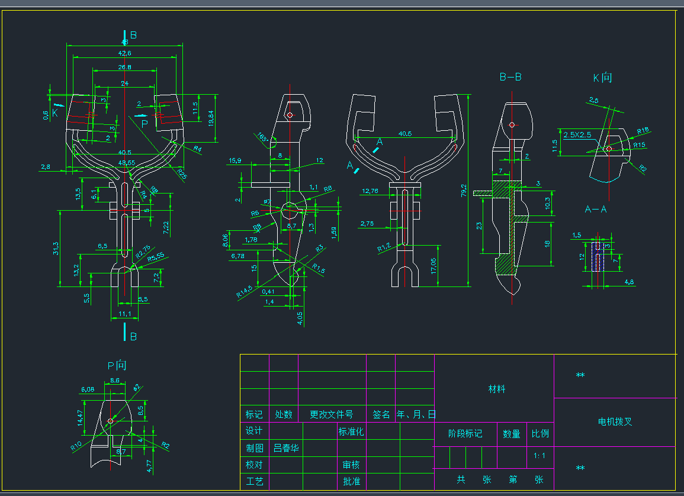Click the R14,5 radius dimension text

tap(245, 292)
